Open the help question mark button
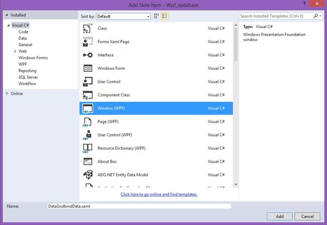The width and height of the screenshot is (327, 225). point(304,4)
